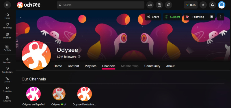Image resolution: width=231 pixels, height=108 pixels.
Task: Click the "1.9M followers" text
Action: click(67, 57)
